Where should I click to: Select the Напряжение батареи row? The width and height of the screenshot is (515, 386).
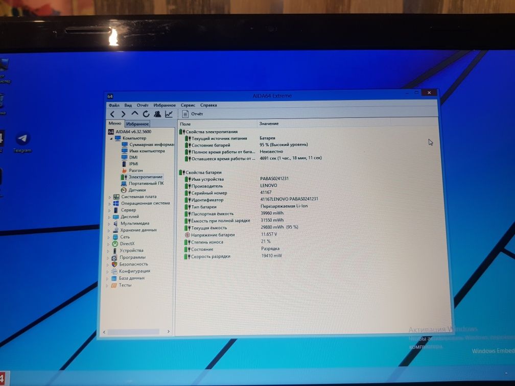[x=230, y=235]
